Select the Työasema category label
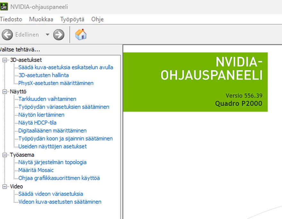 pos(22,155)
